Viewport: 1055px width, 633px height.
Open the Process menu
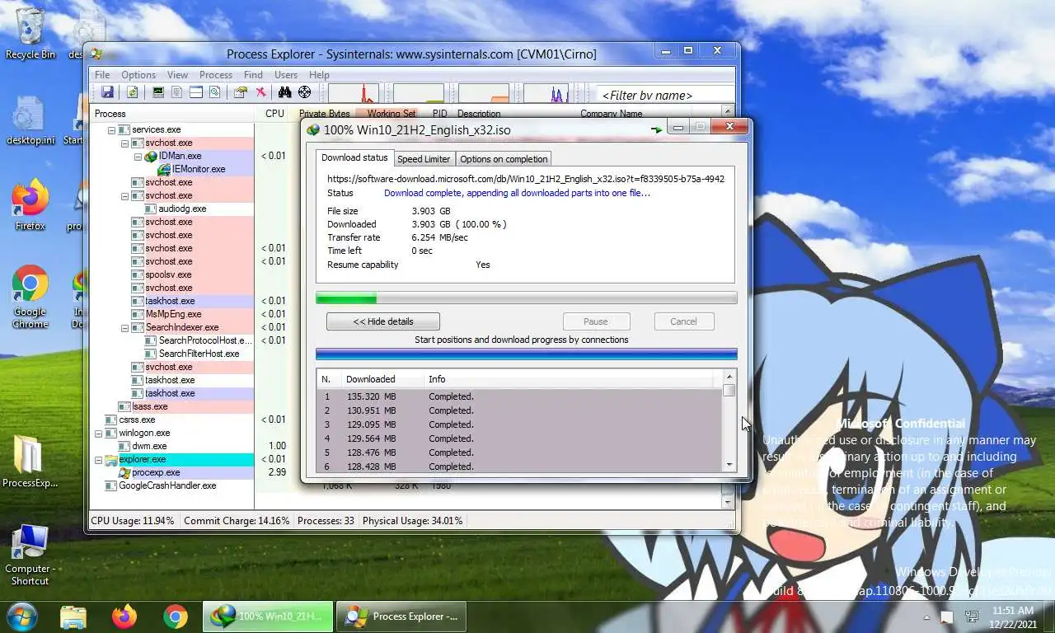coord(216,74)
